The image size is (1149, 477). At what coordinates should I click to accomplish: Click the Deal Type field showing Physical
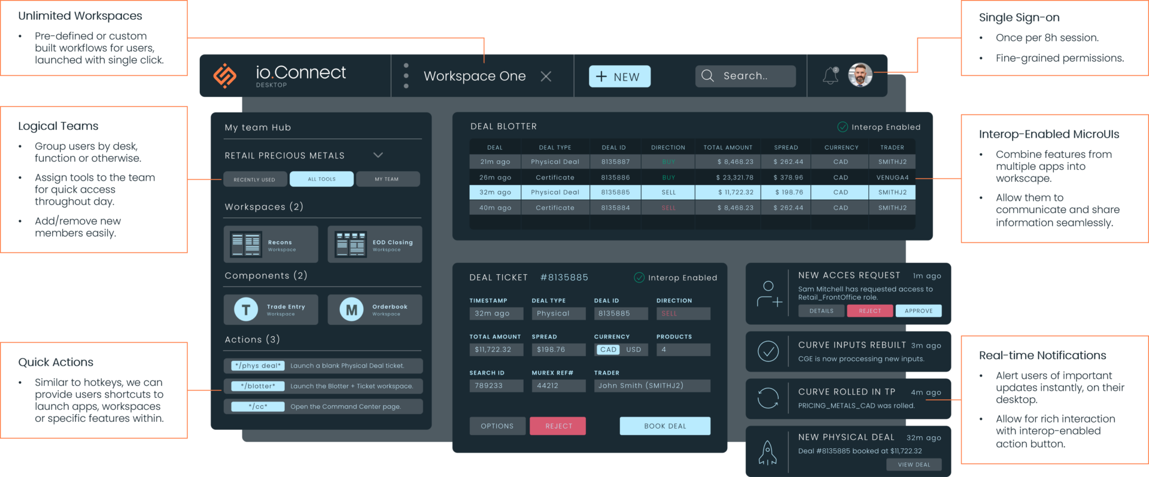558,313
